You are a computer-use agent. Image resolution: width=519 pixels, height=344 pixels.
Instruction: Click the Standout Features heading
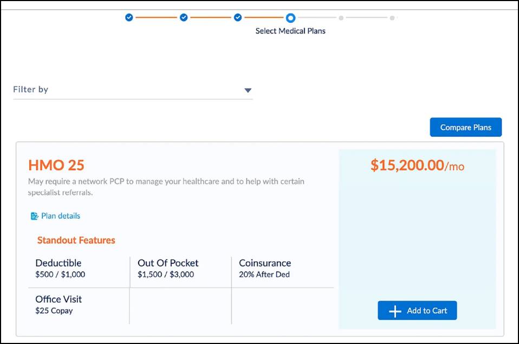pyautogui.click(x=76, y=240)
